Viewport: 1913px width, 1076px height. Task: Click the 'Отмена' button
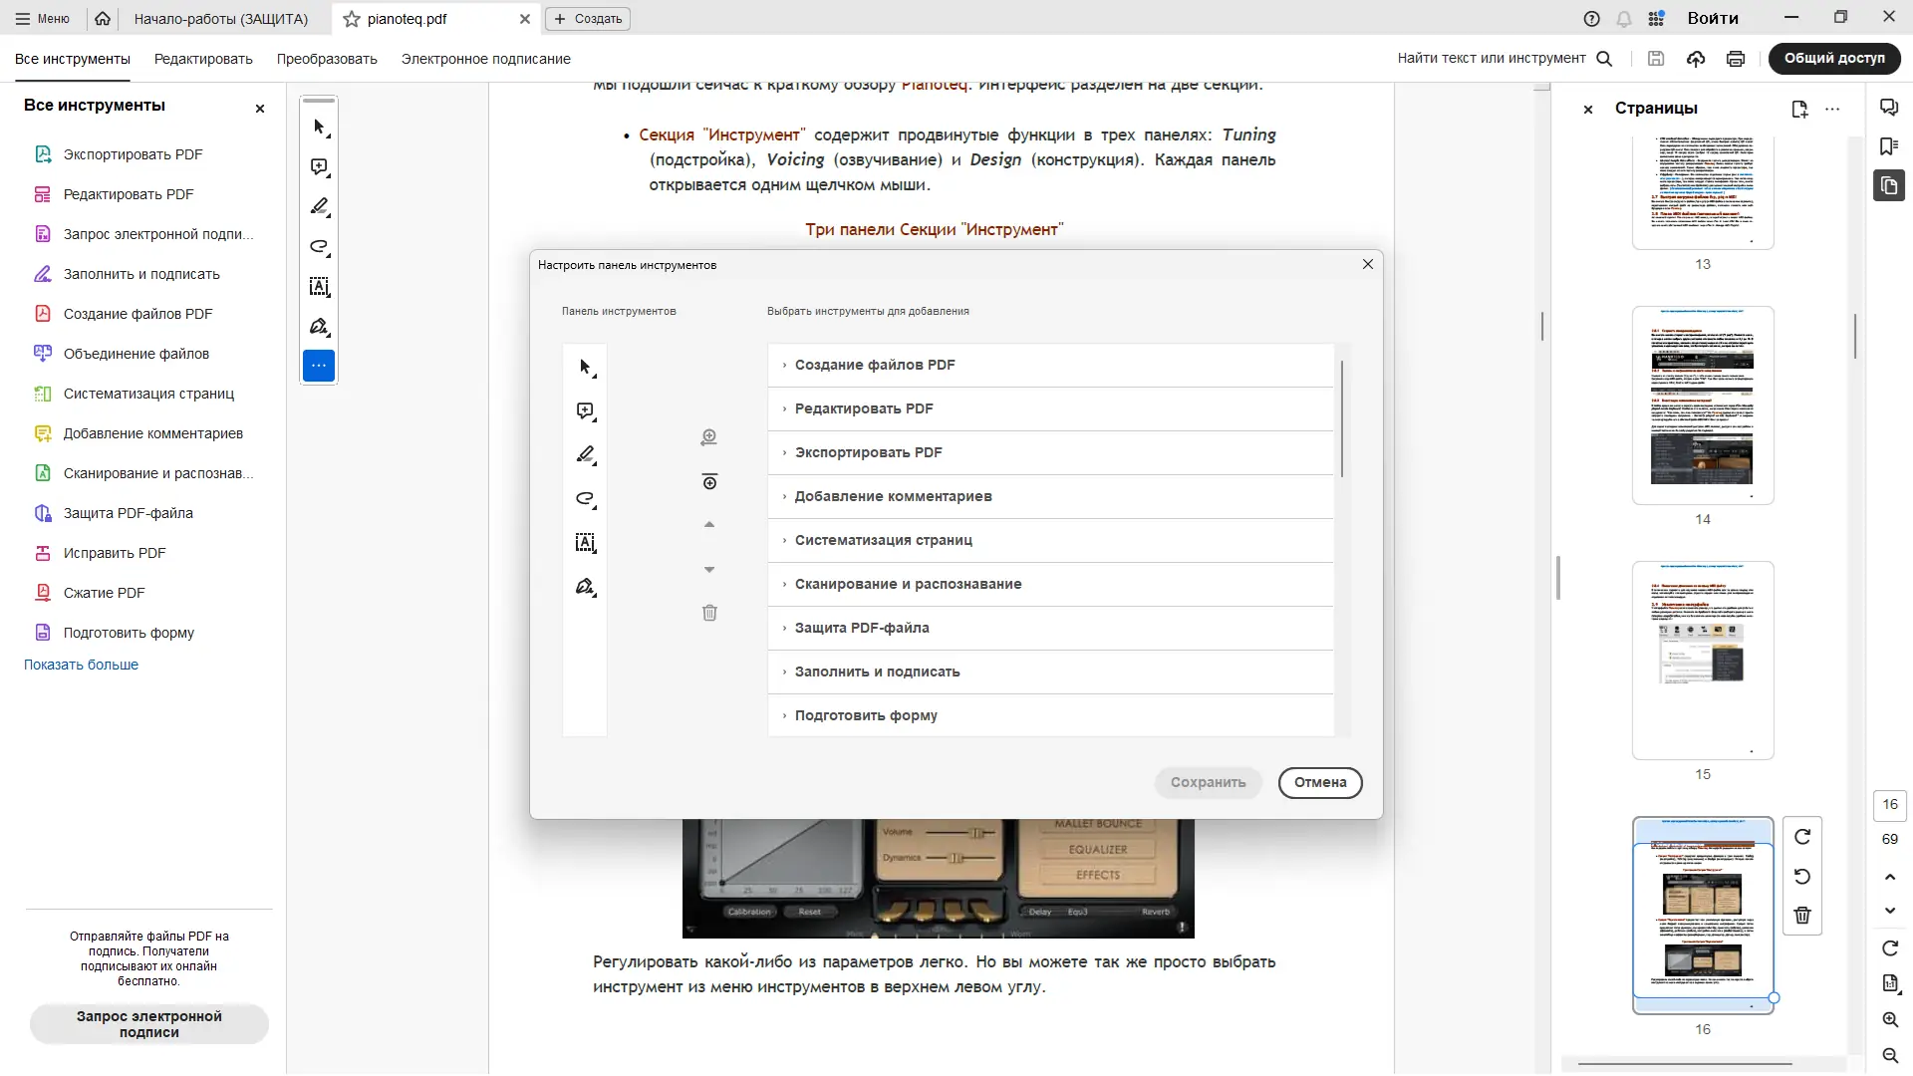(1319, 782)
